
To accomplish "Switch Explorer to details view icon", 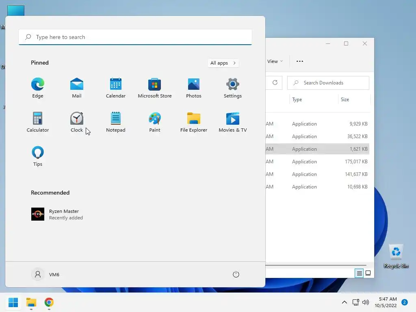I will coord(359,273).
